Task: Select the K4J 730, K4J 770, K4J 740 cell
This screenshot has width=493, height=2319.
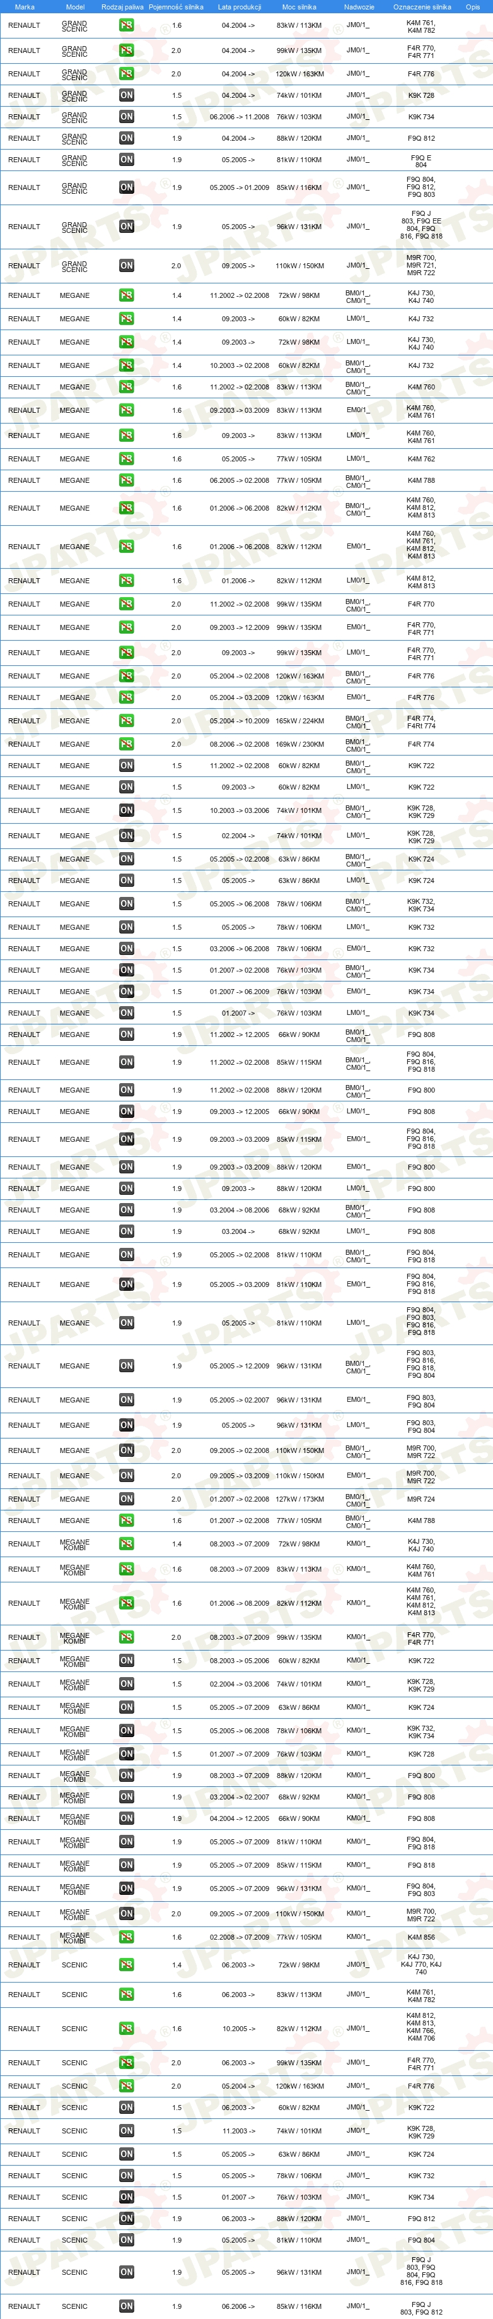Action: coord(421,1964)
